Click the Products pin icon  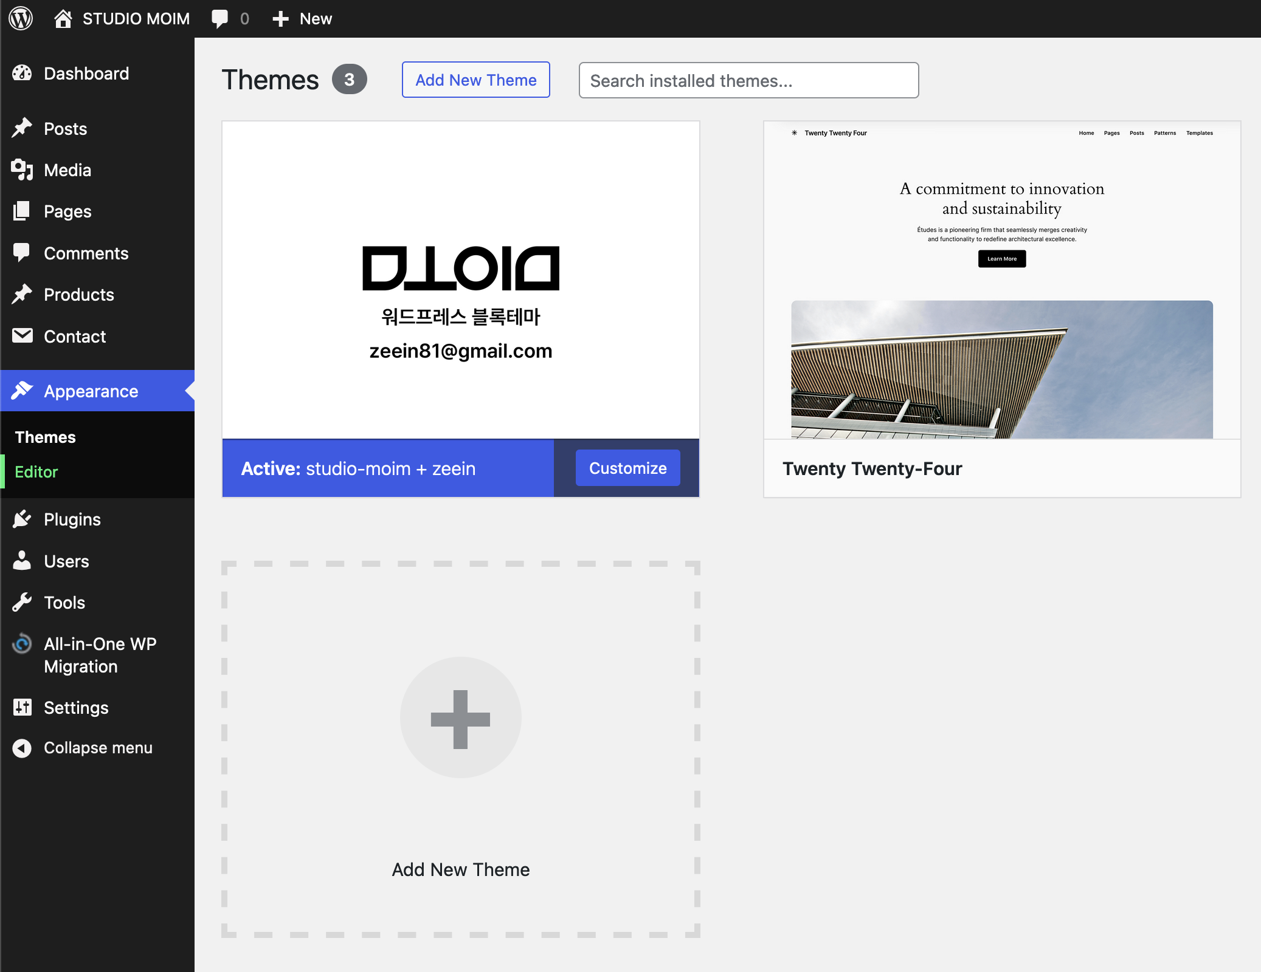(x=22, y=295)
